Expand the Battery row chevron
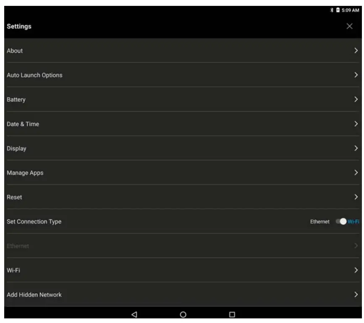This screenshot has height=323, width=364. pyautogui.click(x=356, y=99)
